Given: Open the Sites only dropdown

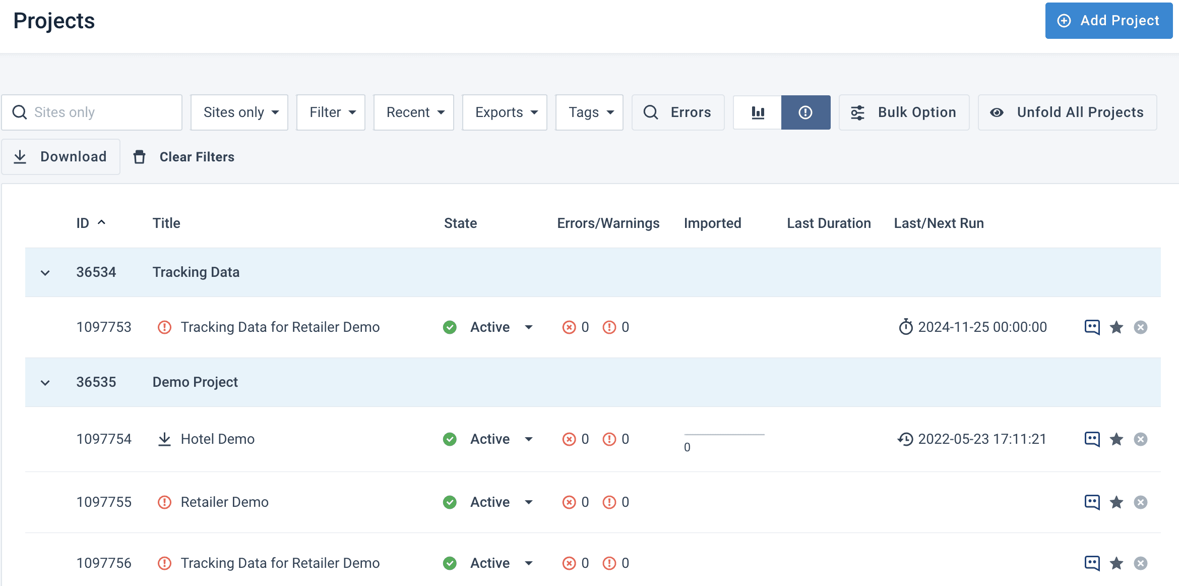Looking at the screenshot, I should coord(239,112).
